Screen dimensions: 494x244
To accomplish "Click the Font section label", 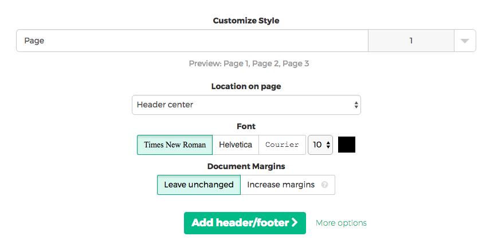I will [x=246, y=126].
